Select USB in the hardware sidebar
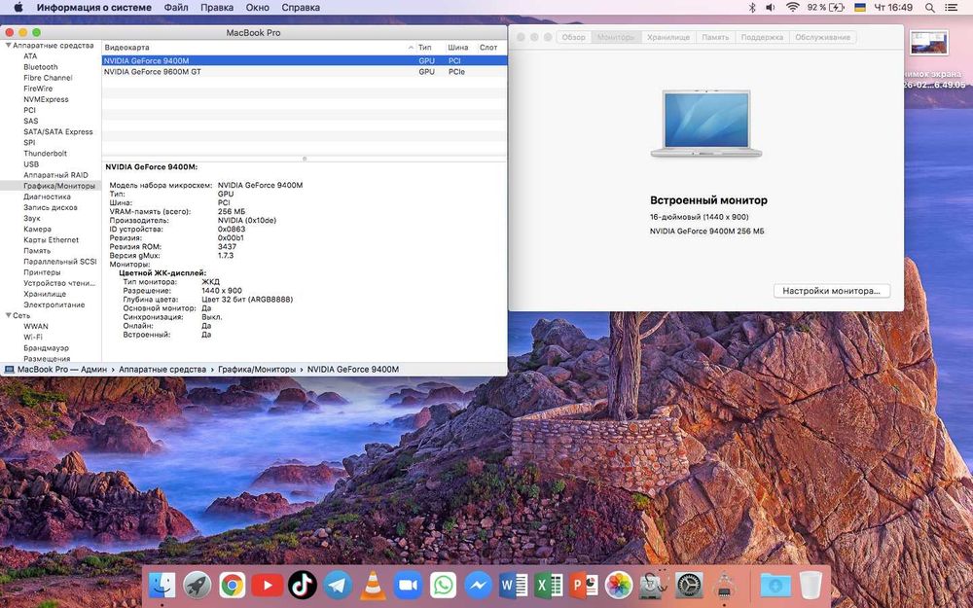The image size is (973, 608). [x=31, y=164]
